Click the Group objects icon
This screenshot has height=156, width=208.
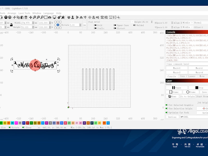pos(69,17)
